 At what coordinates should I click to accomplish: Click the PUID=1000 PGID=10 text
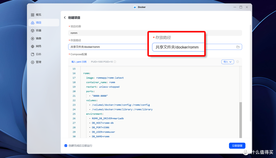(102, 62)
